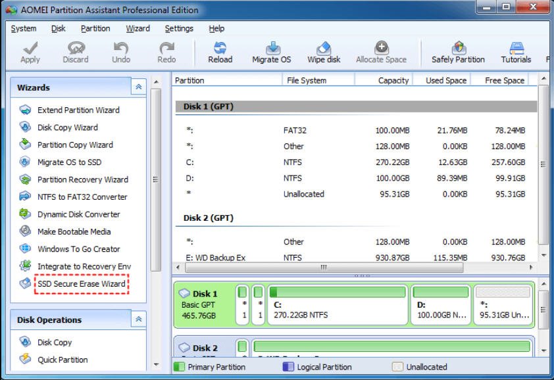Start the SSD Secure Erase Wizard
Viewport: 554px width, 380px height.
[82, 284]
